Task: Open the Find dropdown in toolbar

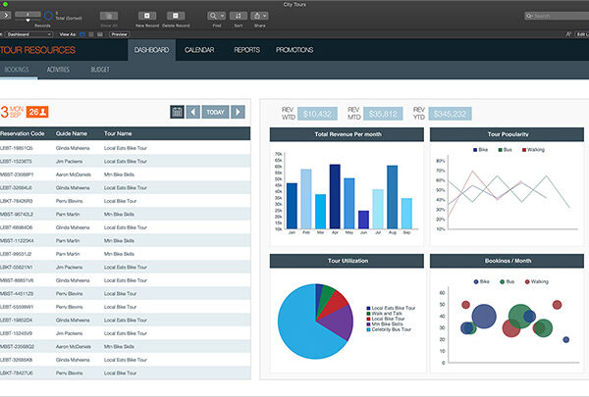Action: (x=215, y=17)
